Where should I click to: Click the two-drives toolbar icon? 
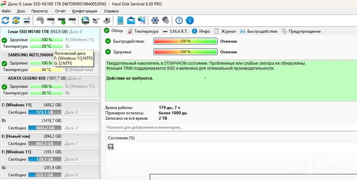pyautogui.click(x=96, y=20)
